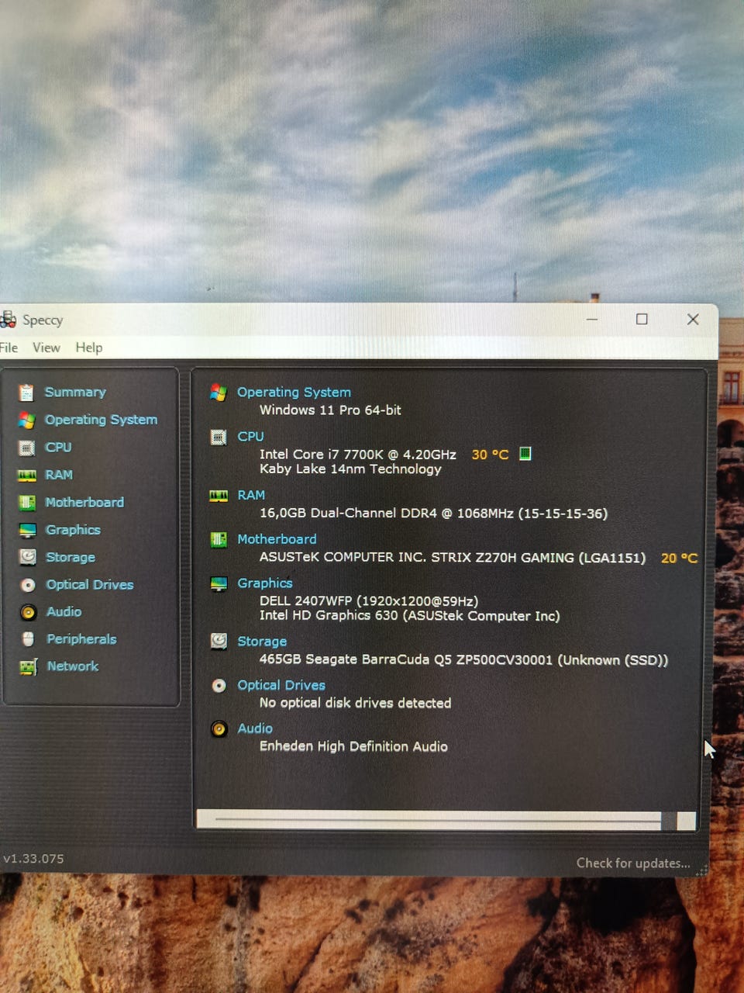Switch to the CPU sidebar section
744x993 pixels.
click(x=58, y=448)
